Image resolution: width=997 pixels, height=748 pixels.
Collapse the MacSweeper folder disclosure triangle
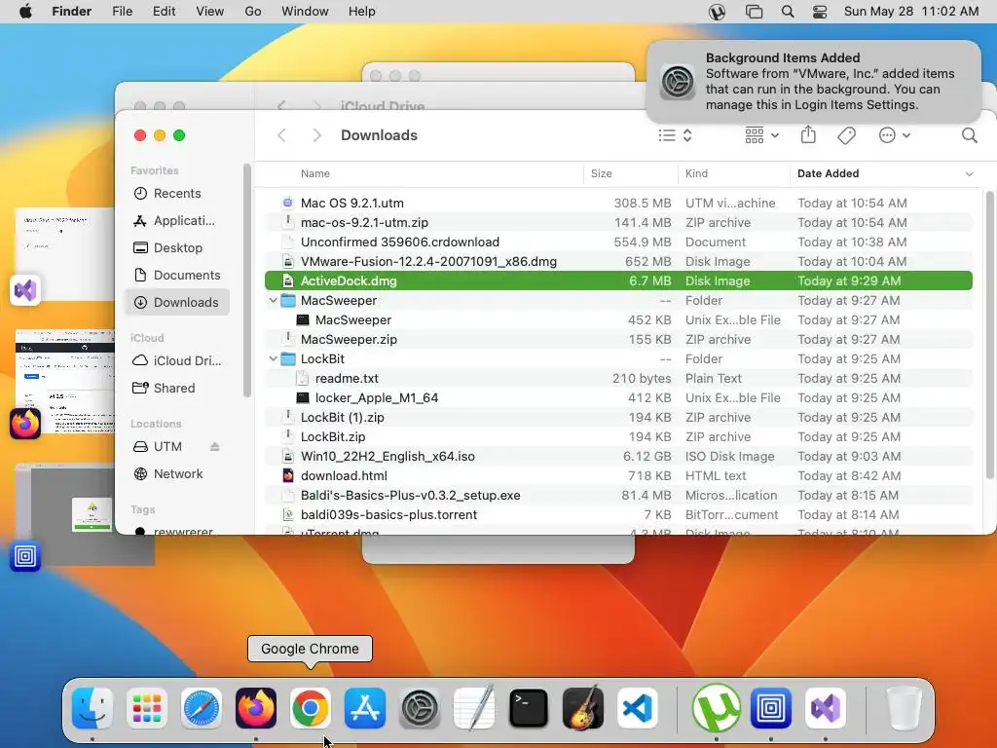(x=273, y=300)
